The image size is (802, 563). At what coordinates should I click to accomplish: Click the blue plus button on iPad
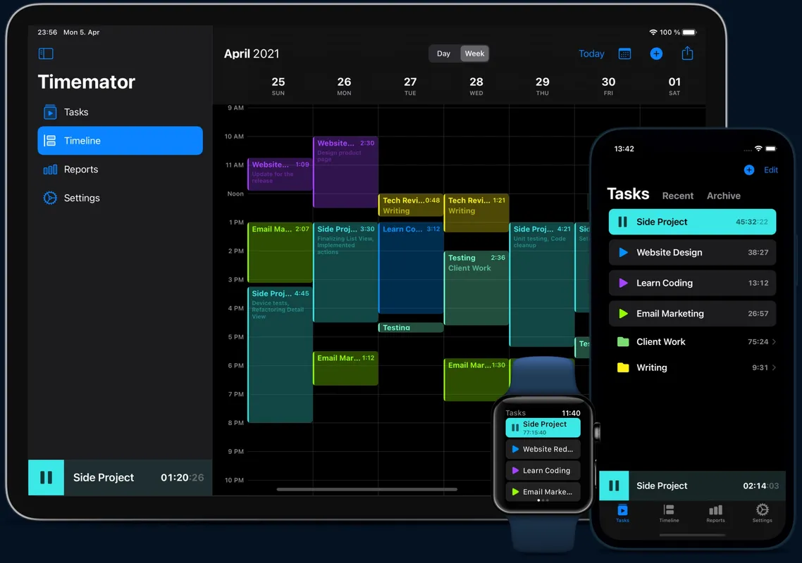[x=656, y=53]
